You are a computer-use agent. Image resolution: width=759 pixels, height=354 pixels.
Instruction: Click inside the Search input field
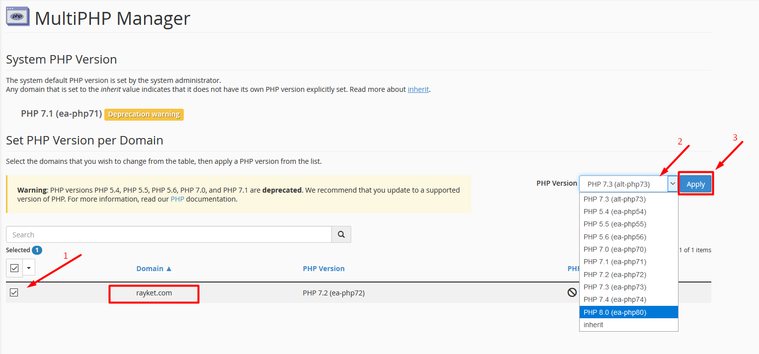point(169,234)
